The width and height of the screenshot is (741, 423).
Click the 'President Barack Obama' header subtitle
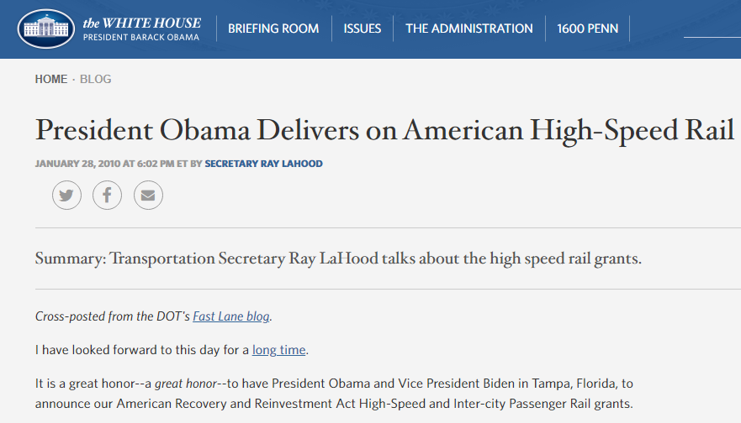141,38
